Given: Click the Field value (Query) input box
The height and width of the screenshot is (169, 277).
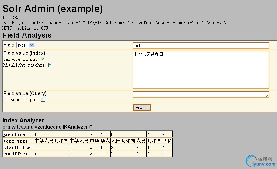Looking at the screenshot, I should pos(201,94).
